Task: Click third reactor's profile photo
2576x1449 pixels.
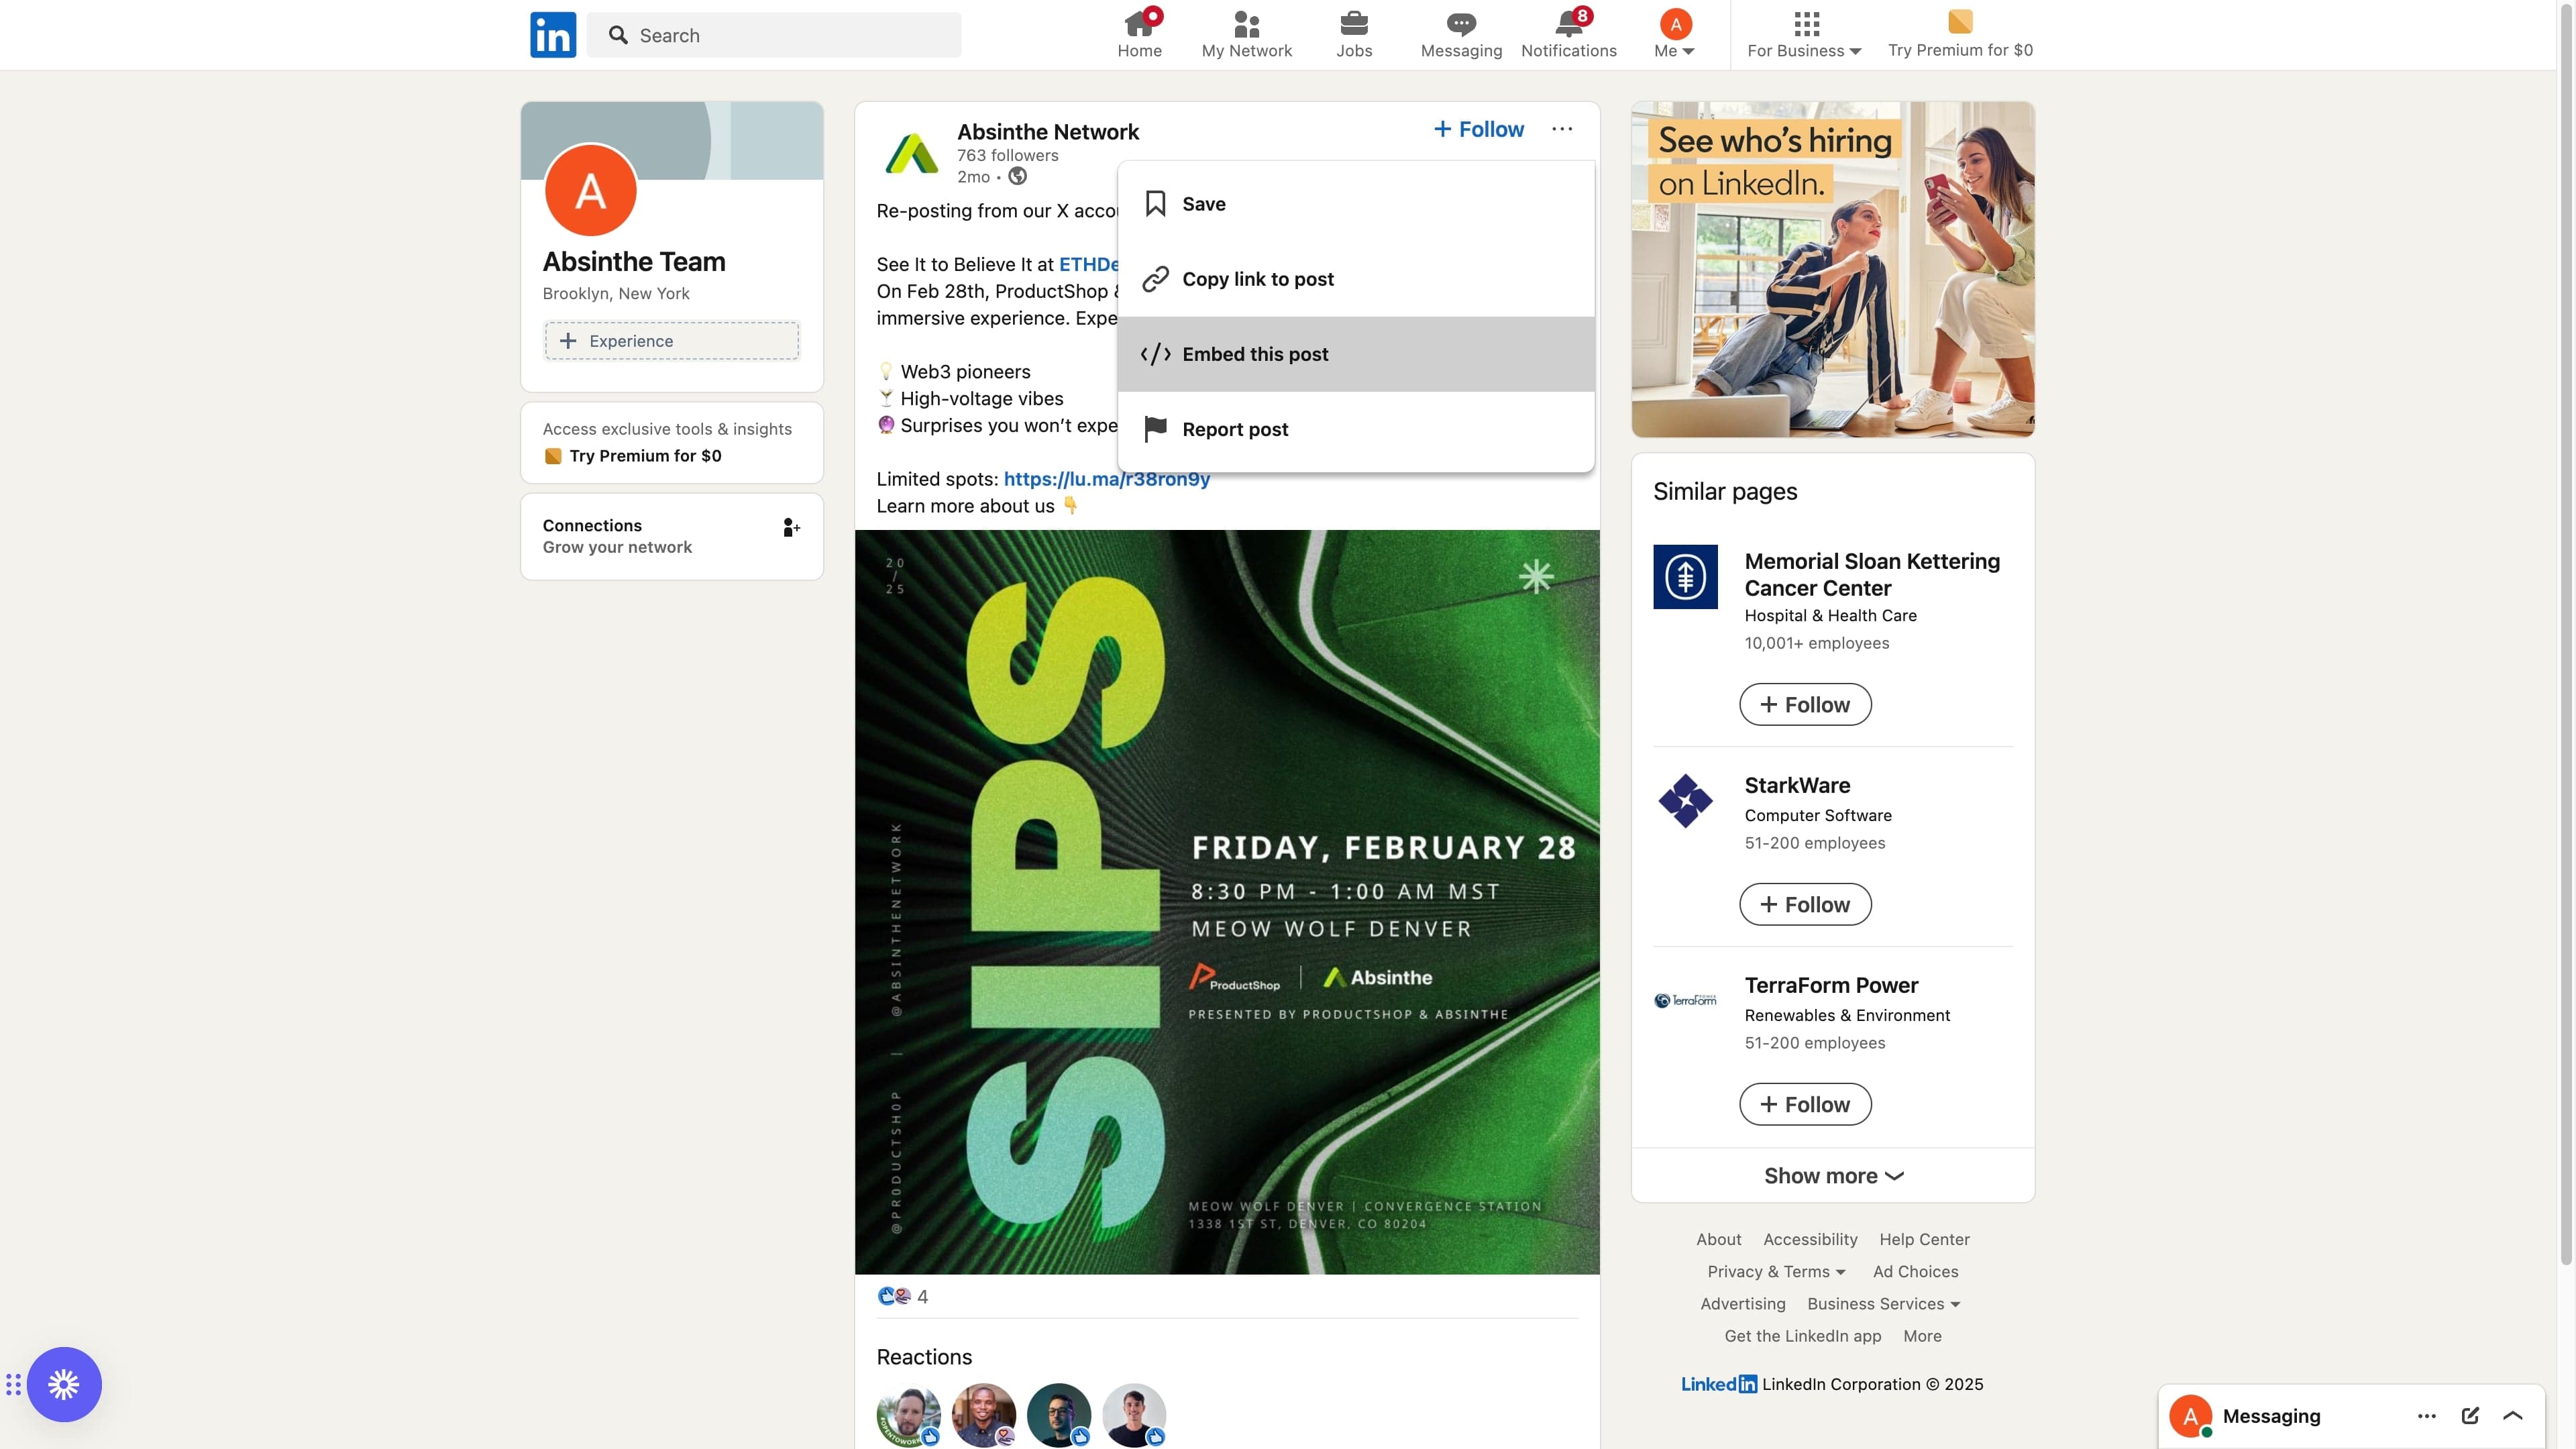Action: pyautogui.click(x=1059, y=1415)
